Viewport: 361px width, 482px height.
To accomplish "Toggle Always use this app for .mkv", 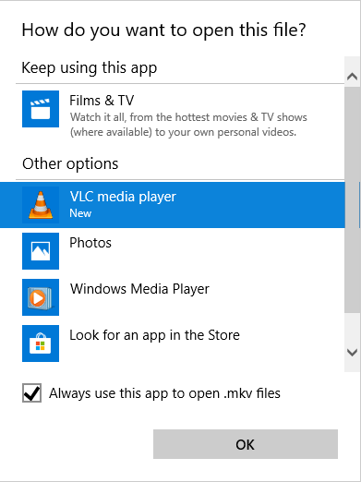I will pos(31,393).
